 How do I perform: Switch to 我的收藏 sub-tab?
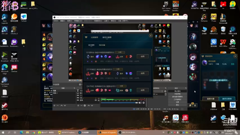102,45
